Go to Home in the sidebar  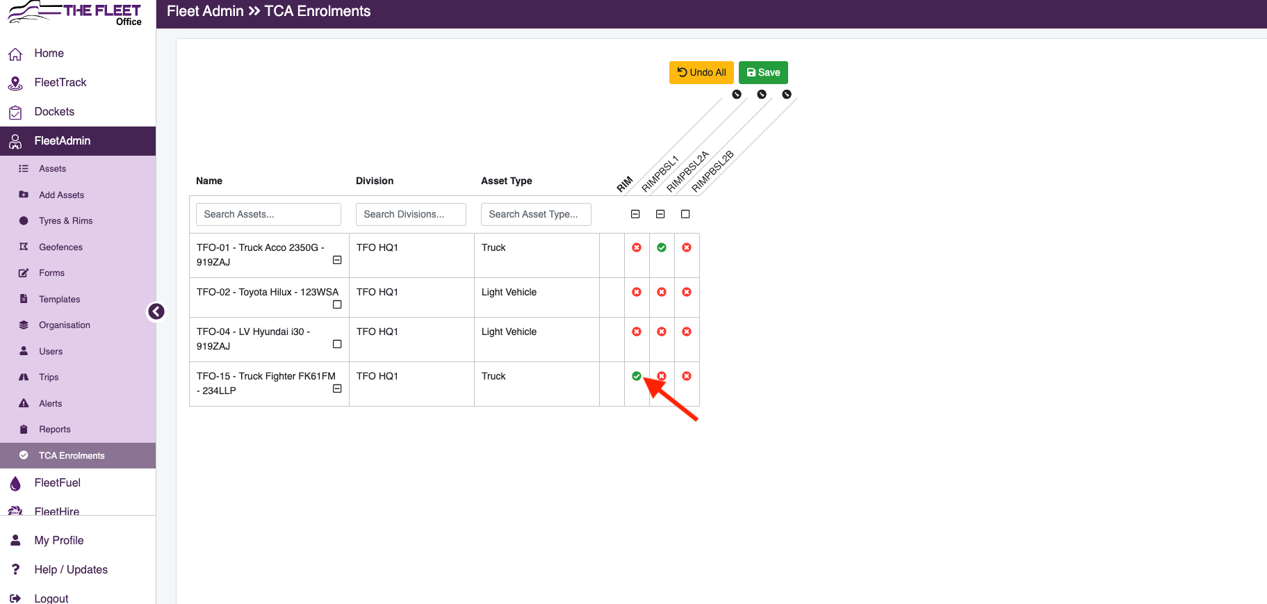(78, 54)
